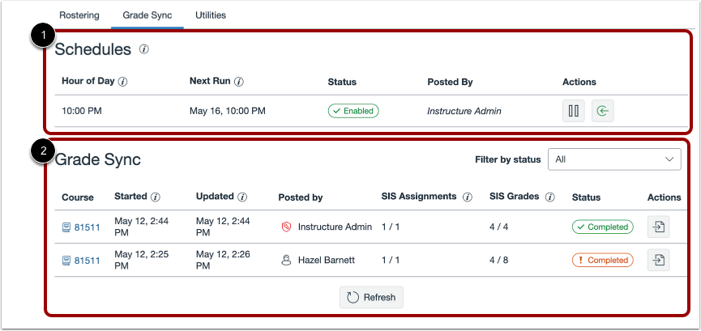Show info for SIS Assignments column
Image resolution: width=701 pixels, height=331 pixels.
coord(468,197)
